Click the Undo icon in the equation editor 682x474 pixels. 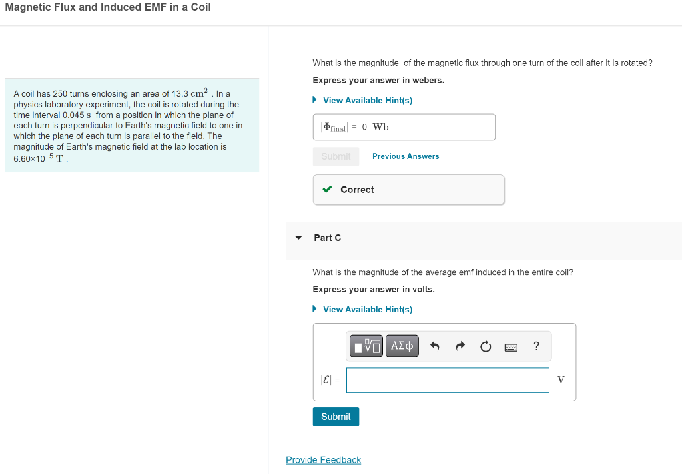pyautogui.click(x=434, y=346)
